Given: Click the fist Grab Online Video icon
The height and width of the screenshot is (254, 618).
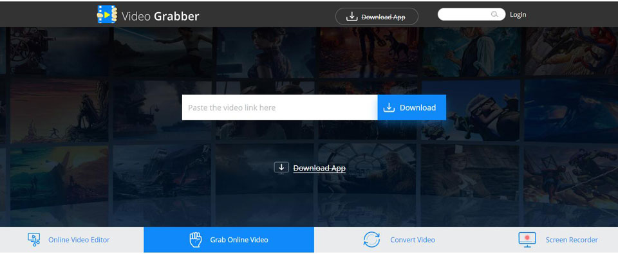Looking at the screenshot, I should [x=196, y=239].
